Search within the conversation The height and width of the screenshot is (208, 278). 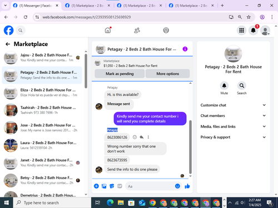(242, 86)
